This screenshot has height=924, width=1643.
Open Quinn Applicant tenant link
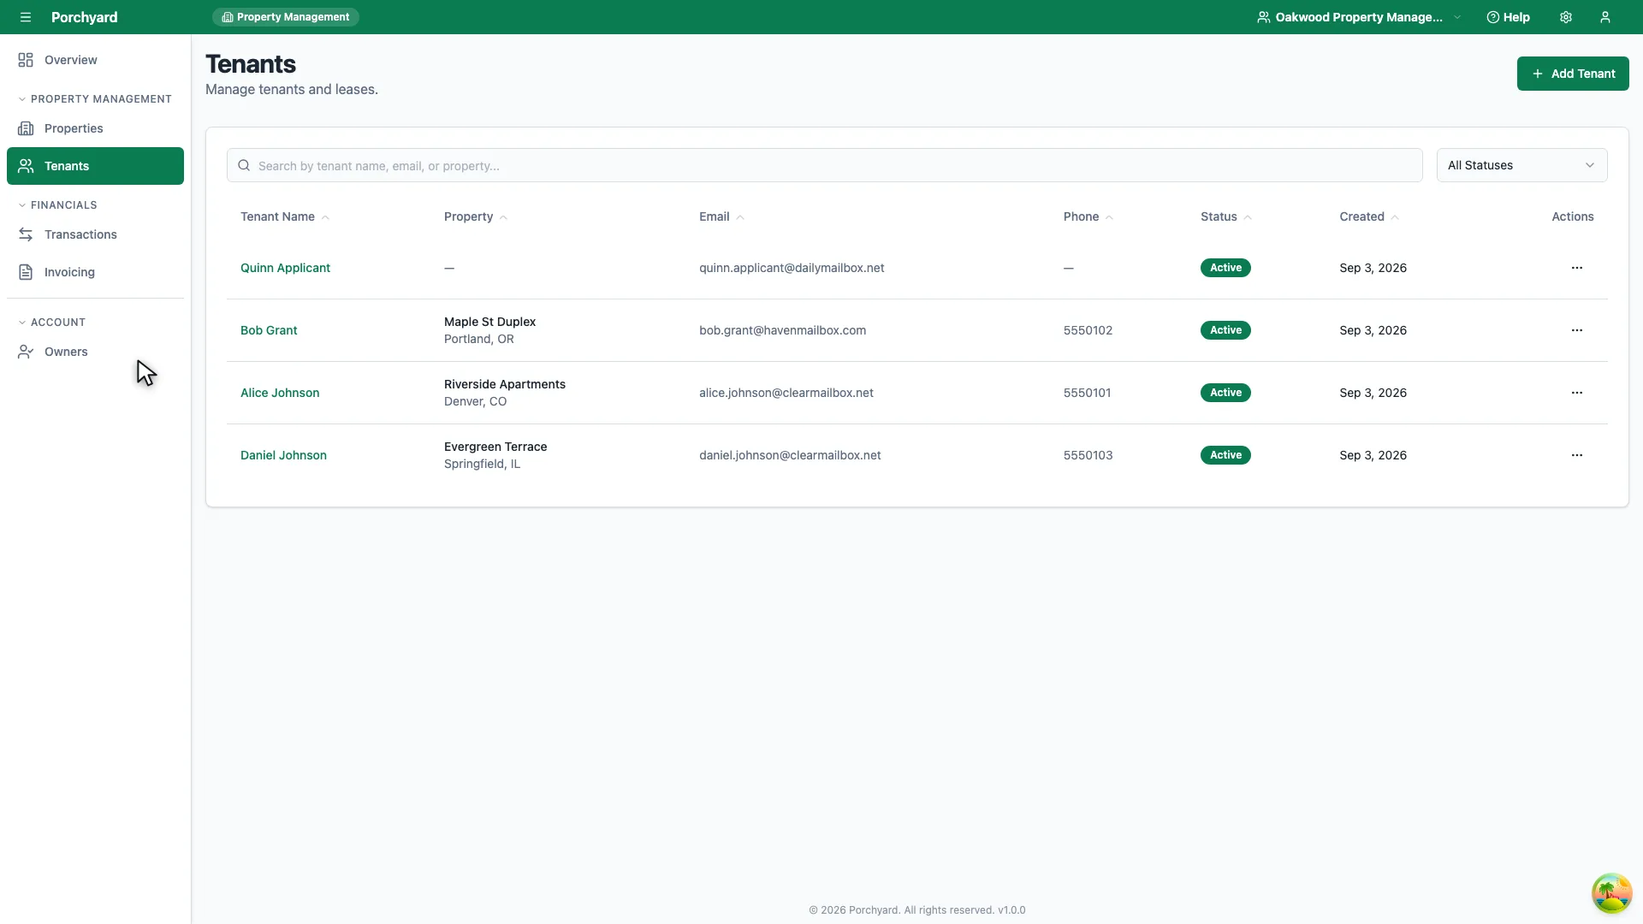coord(285,268)
